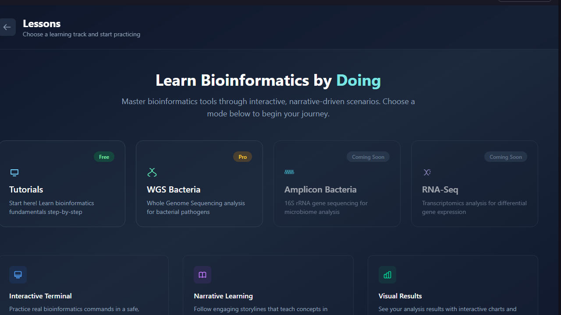Click the monitor icon on the Tutorials card

tap(14, 172)
